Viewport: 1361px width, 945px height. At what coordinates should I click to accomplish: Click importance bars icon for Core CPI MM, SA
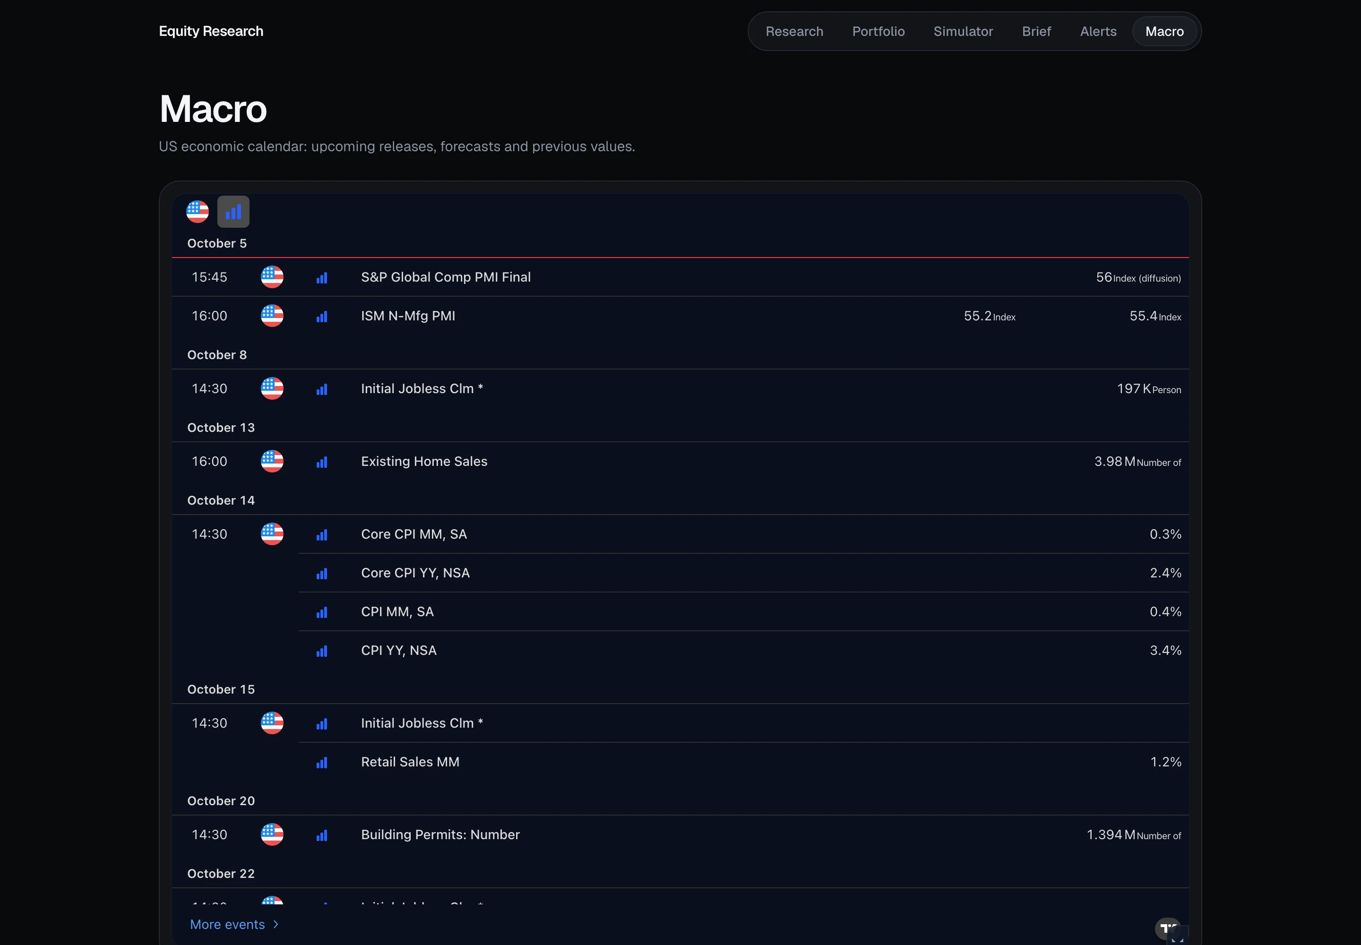click(x=322, y=535)
